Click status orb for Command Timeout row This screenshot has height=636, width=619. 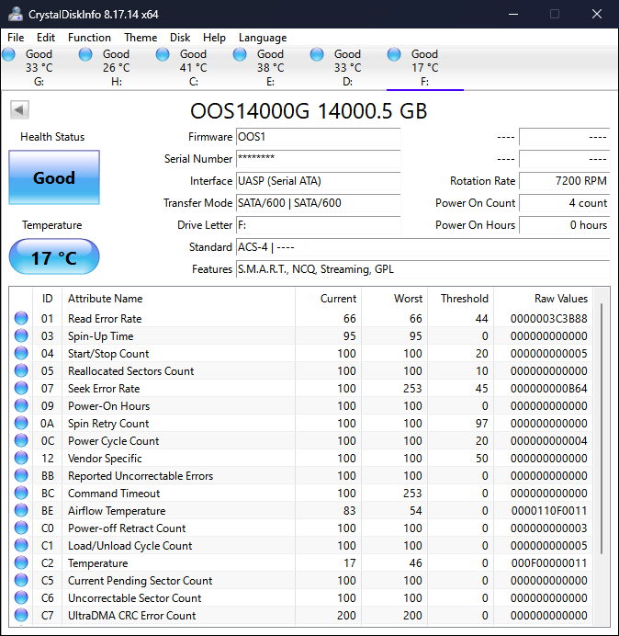click(21, 493)
